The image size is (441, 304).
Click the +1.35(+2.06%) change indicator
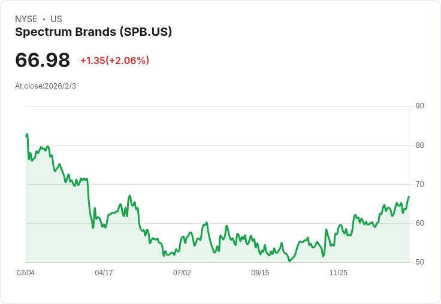pyautogui.click(x=115, y=60)
